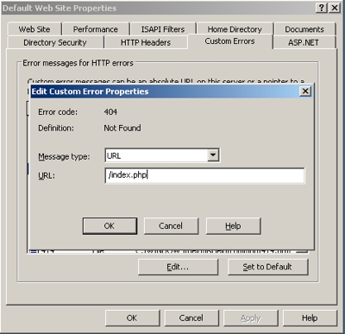This screenshot has height=334, width=345.
Task: Expand the Message type dropdown arrow
Action: tap(213, 155)
